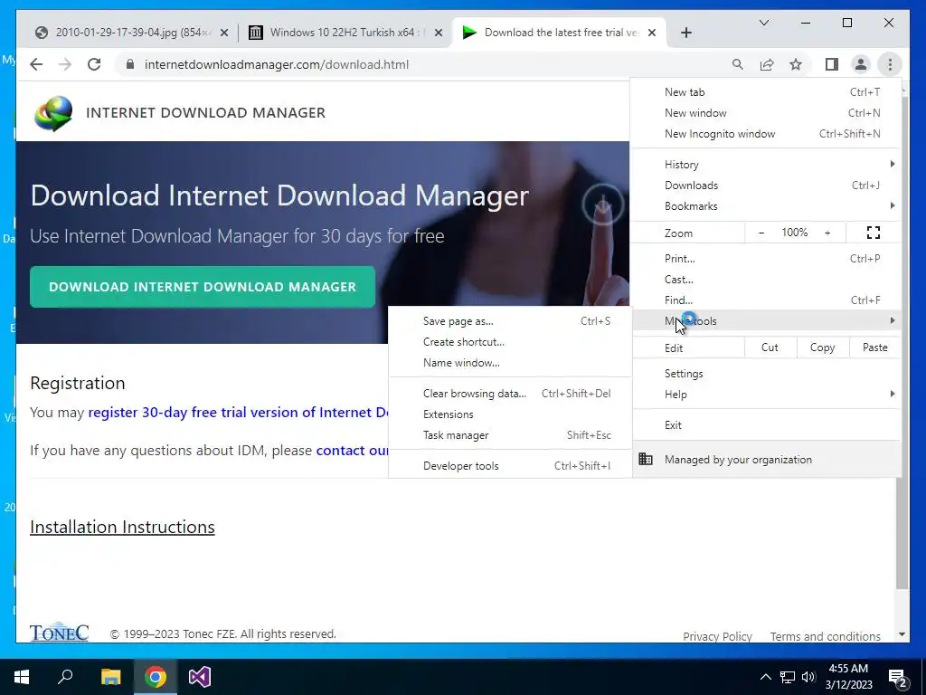The height and width of the screenshot is (695, 926).
Task: Open File Explorer from the taskbar
Action: [110, 677]
